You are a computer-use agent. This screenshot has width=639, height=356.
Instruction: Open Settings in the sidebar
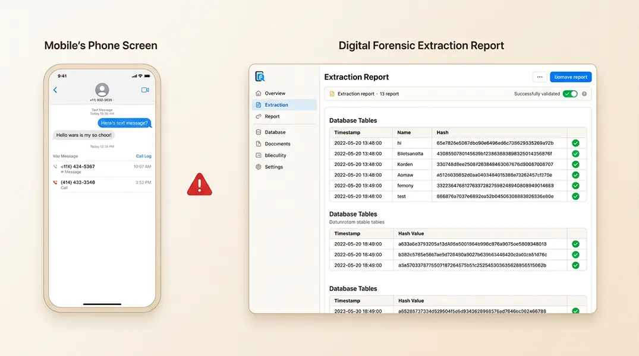(273, 167)
